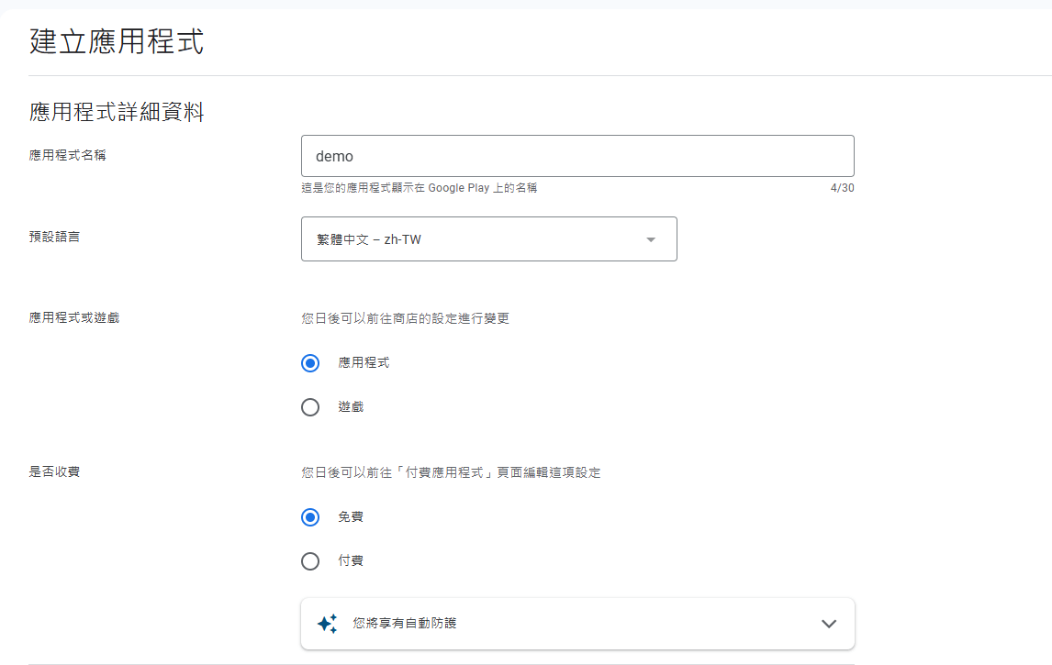
Task: Open the default language dropdown 繁體中文 – zh-TW
Action: 488,239
